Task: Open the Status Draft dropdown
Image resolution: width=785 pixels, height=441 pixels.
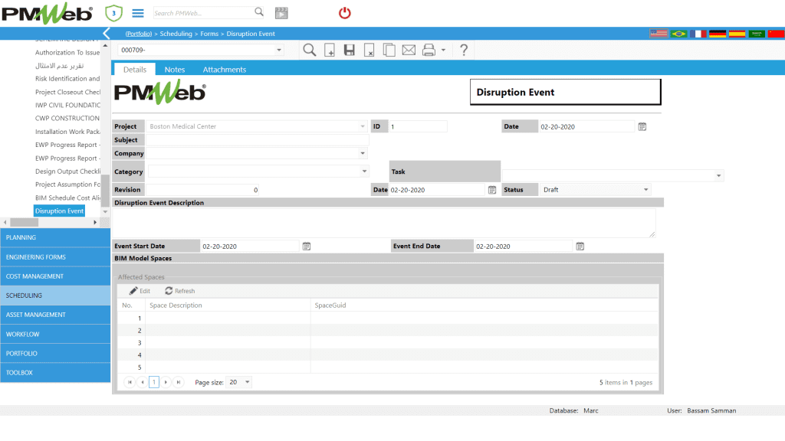Action: click(645, 190)
